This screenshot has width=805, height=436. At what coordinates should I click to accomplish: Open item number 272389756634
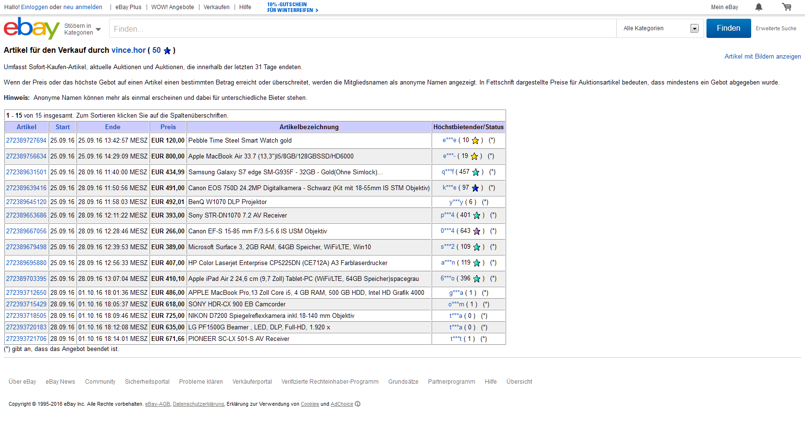click(x=26, y=157)
